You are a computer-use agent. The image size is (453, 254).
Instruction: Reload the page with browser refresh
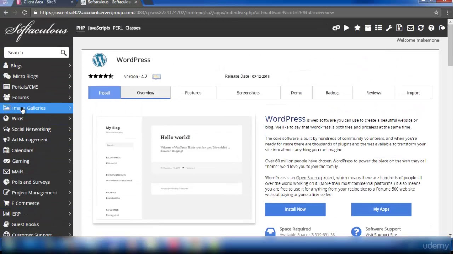pos(24,12)
